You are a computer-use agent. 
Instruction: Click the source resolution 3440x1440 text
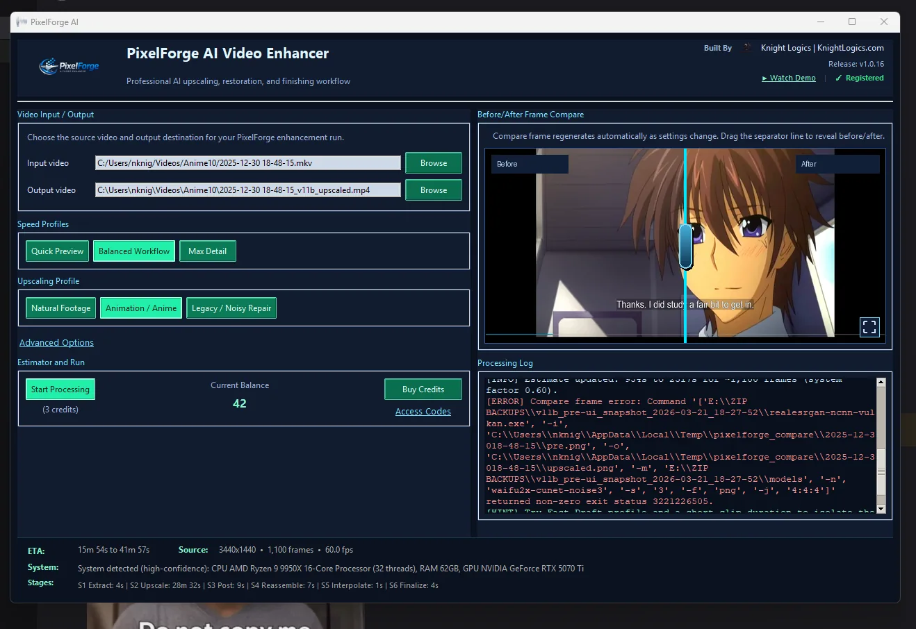tap(237, 550)
